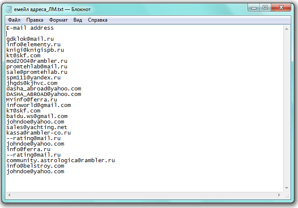Click on lowercase kt@skf.com line
Viewport: 298px width, 208px height.
[x=23, y=56]
